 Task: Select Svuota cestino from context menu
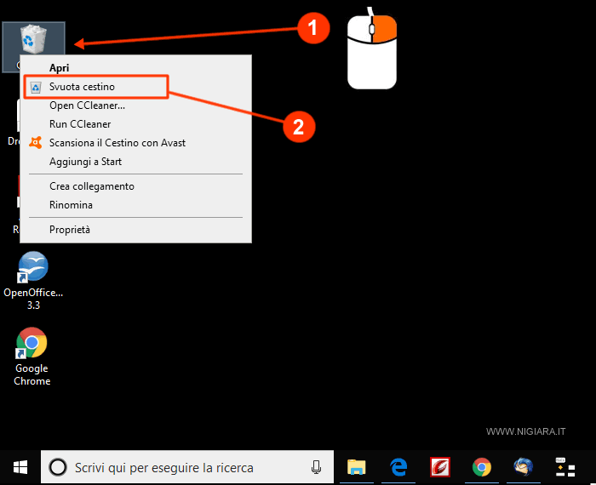tap(82, 87)
